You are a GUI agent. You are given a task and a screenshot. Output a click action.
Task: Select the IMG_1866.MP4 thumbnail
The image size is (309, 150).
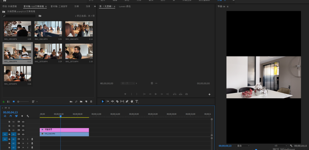(18, 51)
